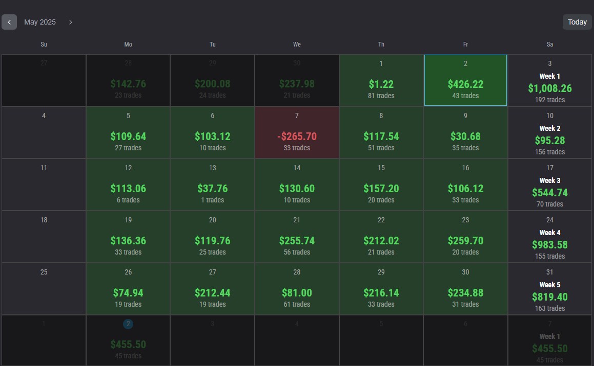The height and width of the screenshot is (366, 594).
Task: Select highlighted May 2 cell showing $426.22
Action: coord(465,80)
